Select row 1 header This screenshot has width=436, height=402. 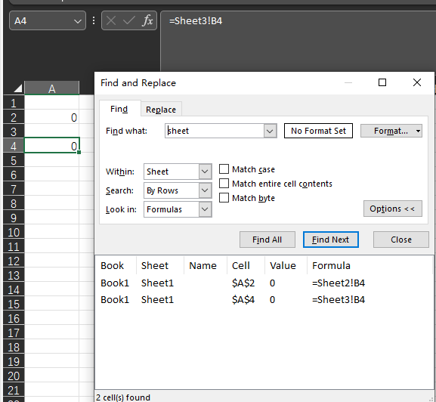[14, 103]
